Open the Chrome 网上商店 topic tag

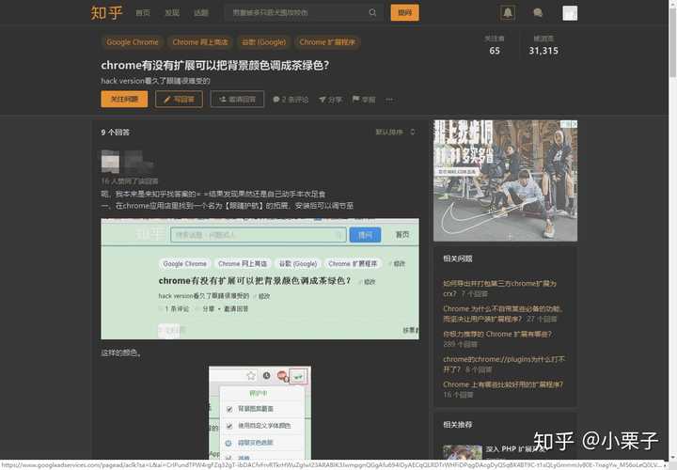[200, 42]
